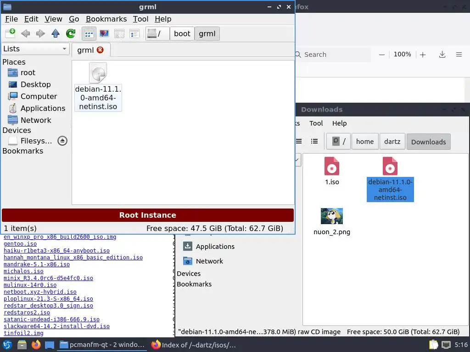Open Firefox downloads panel

(x=442, y=55)
